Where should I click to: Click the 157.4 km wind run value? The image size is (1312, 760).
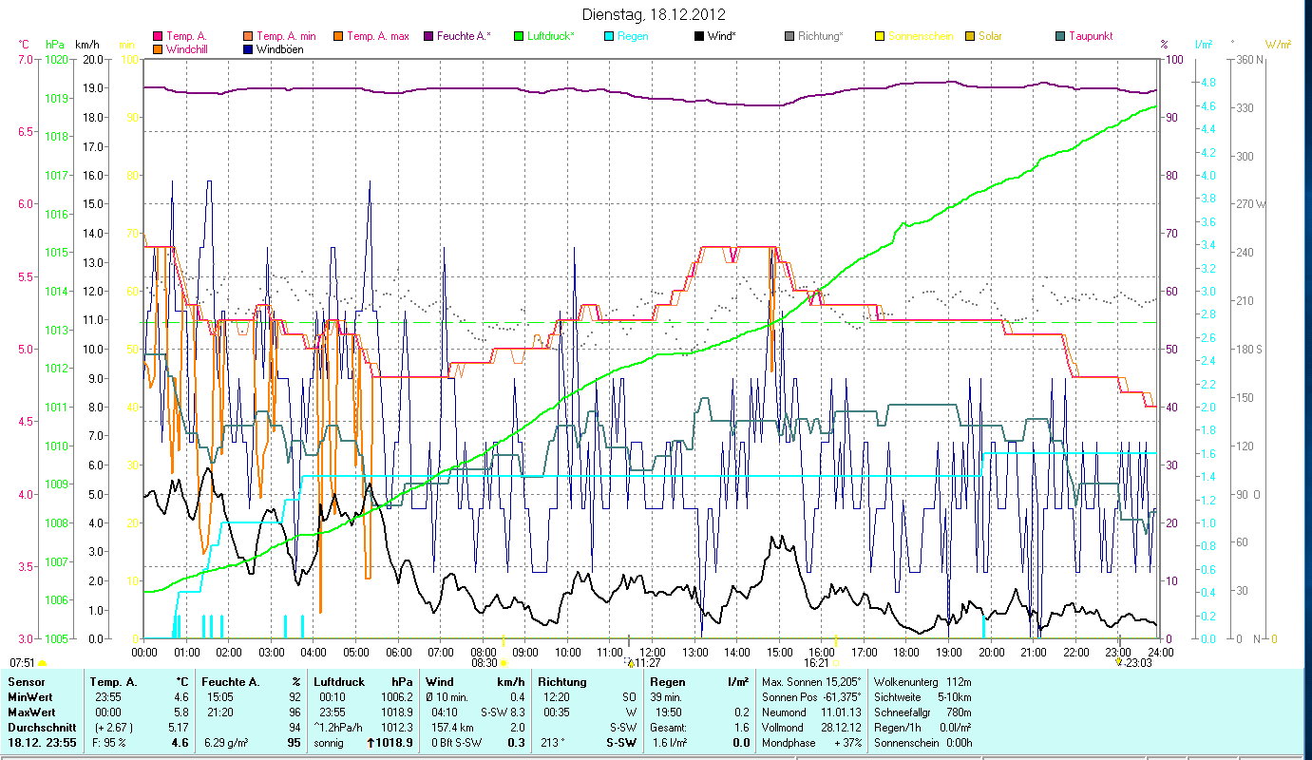coord(452,728)
